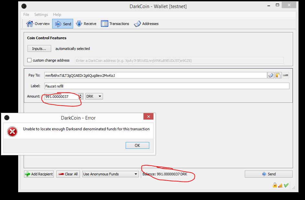Click the Amount field showing 991.00000037
Image resolution: width=305 pixels, height=200 pixels.
(x=62, y=96)
